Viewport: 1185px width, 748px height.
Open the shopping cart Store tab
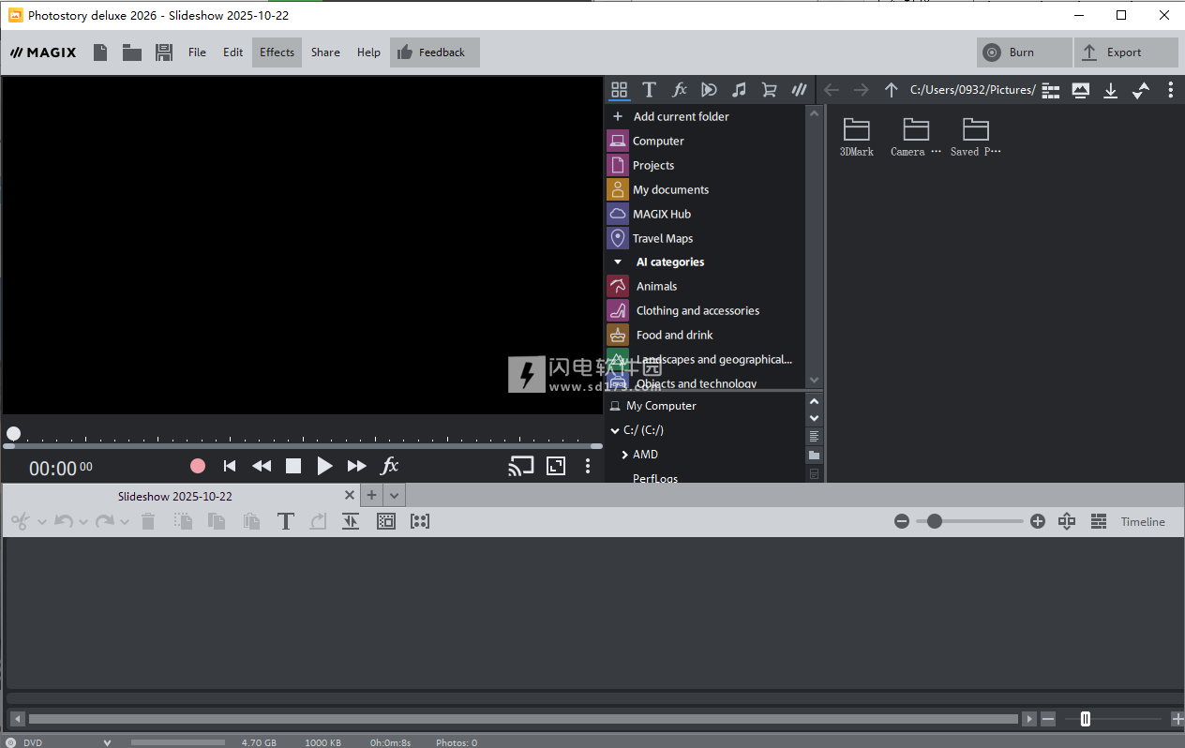[x=769, y=90]
